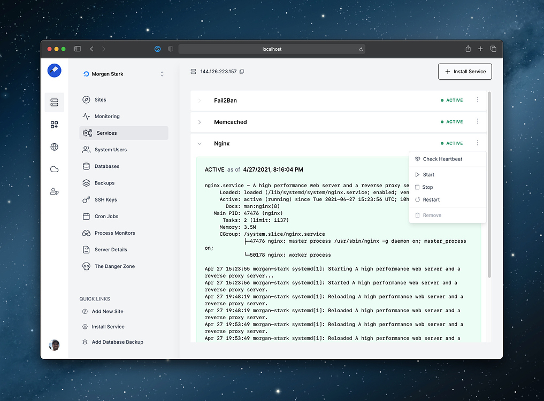Image resolution: width=544 pixels, height=401 pixels.
Task: Click the profile avatar at bottom of sidebar
Action: [x=54, y=345]
